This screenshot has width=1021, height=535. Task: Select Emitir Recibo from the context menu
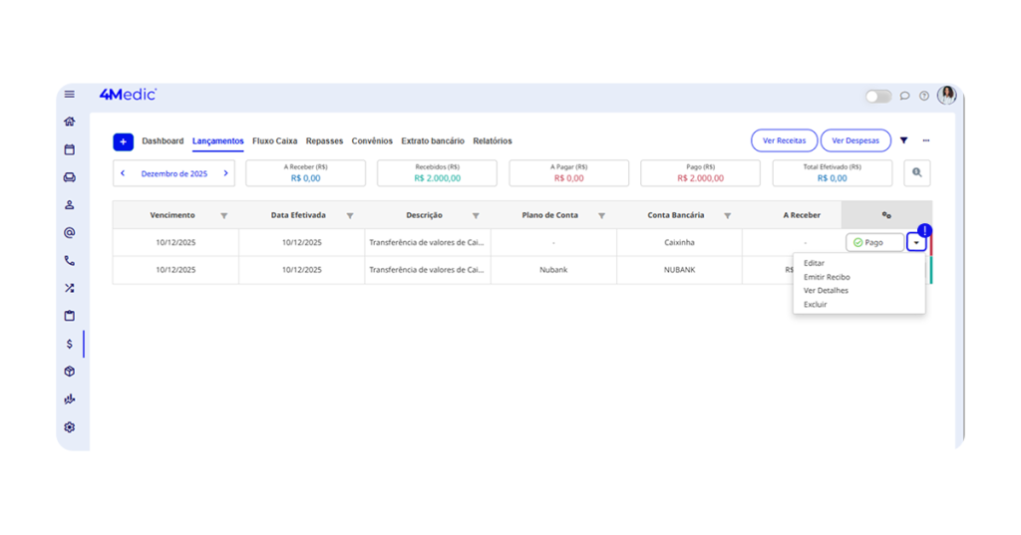(x=827, y=277)
